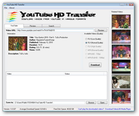Image resolution: width=139 pixels, height=116 pixels.
Task: Open the woman in white related thumbnail
Action: [x=121, y=82]
